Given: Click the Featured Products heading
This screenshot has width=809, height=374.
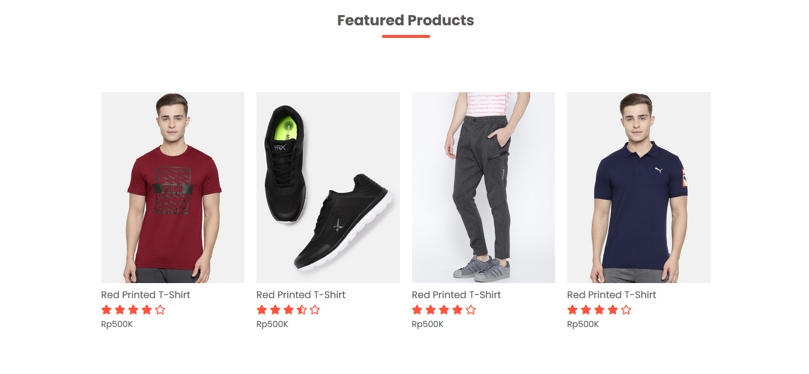Looking at the screenshot, I should 405,20.
